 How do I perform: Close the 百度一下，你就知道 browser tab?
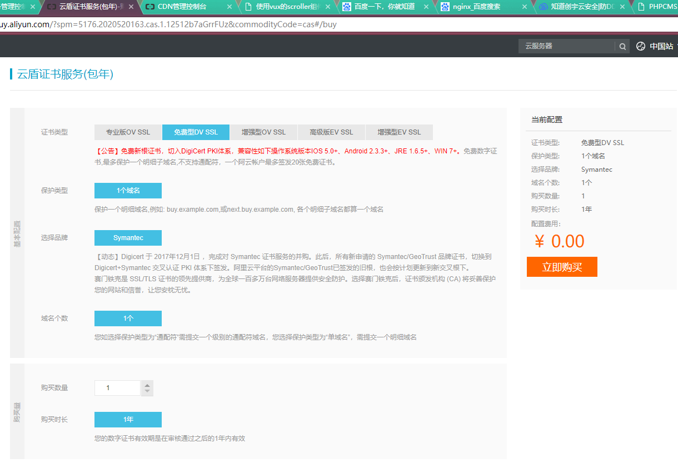click(426, 7)
